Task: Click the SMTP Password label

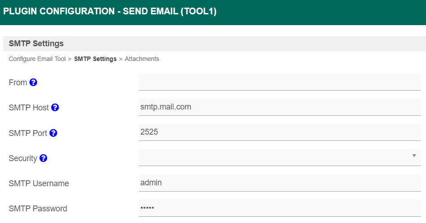Action: 38,209
